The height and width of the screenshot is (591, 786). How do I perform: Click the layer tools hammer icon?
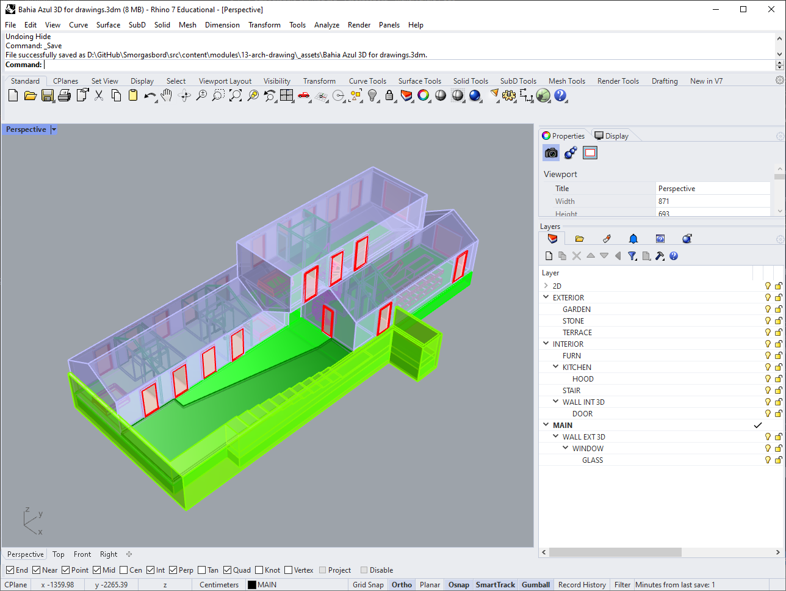(x=660, y=256)
